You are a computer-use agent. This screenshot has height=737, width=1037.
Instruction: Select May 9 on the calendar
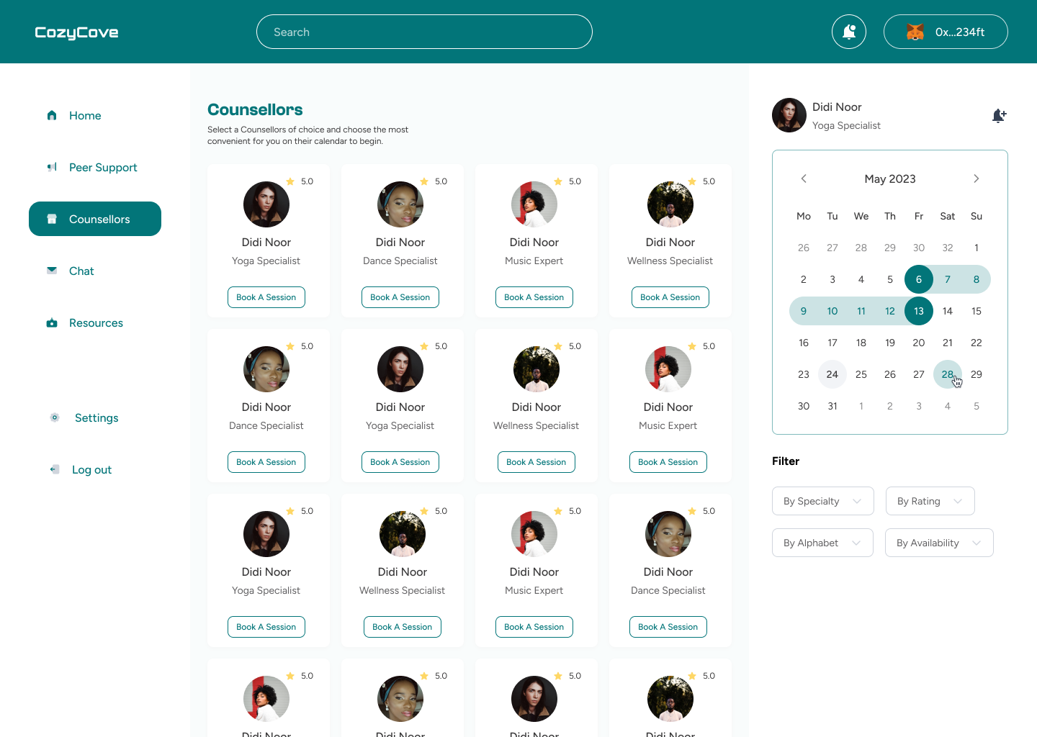pyautogui.click(x=804, y=311)
